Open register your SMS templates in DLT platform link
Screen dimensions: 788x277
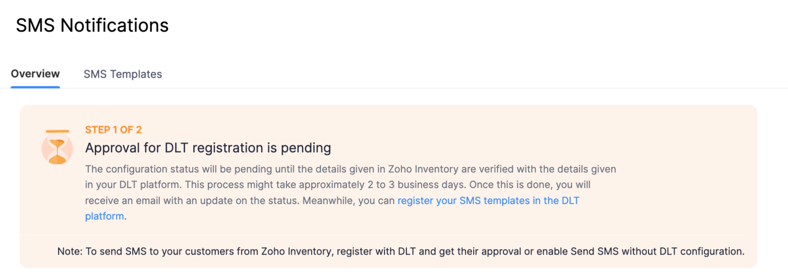[x=488, y=200]
